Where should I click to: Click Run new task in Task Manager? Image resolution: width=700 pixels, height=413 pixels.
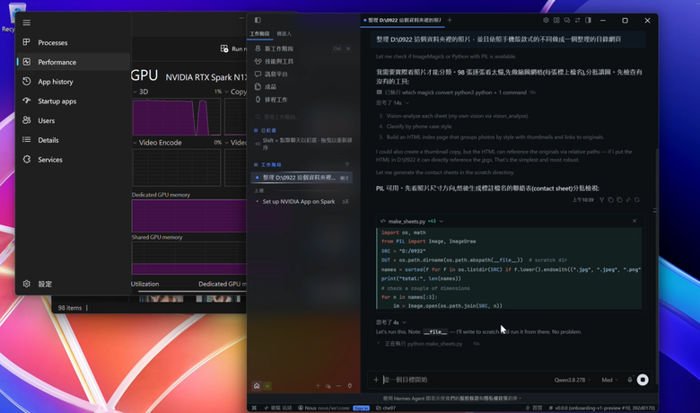233,48
